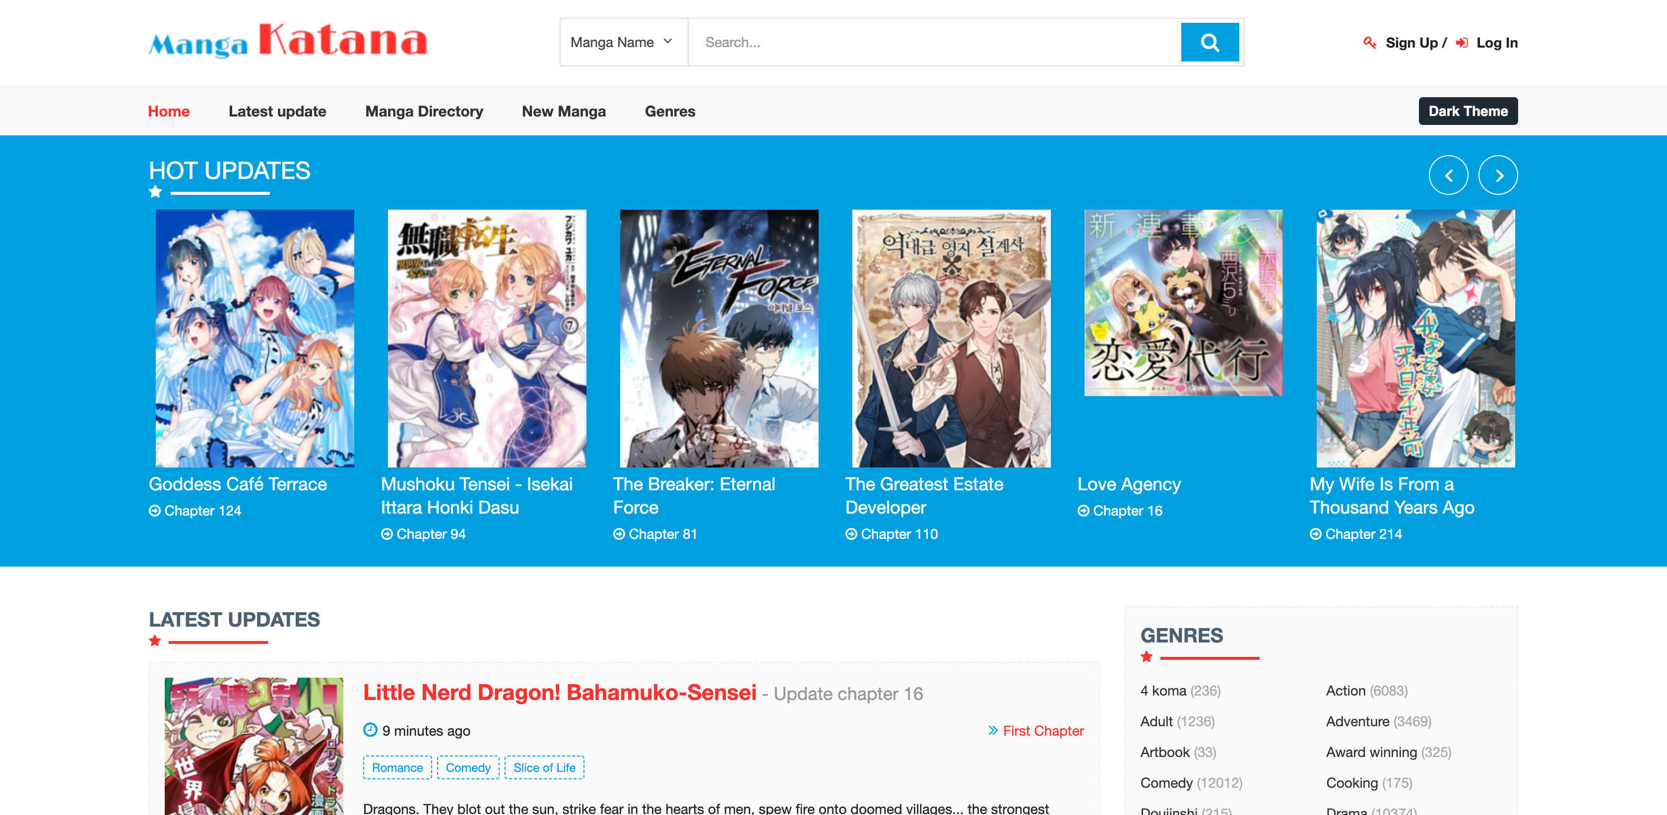Viewport: 1667px width, 815px height.
Task: Click The Greatest Estate Developer title
Action: click(924, 495)
